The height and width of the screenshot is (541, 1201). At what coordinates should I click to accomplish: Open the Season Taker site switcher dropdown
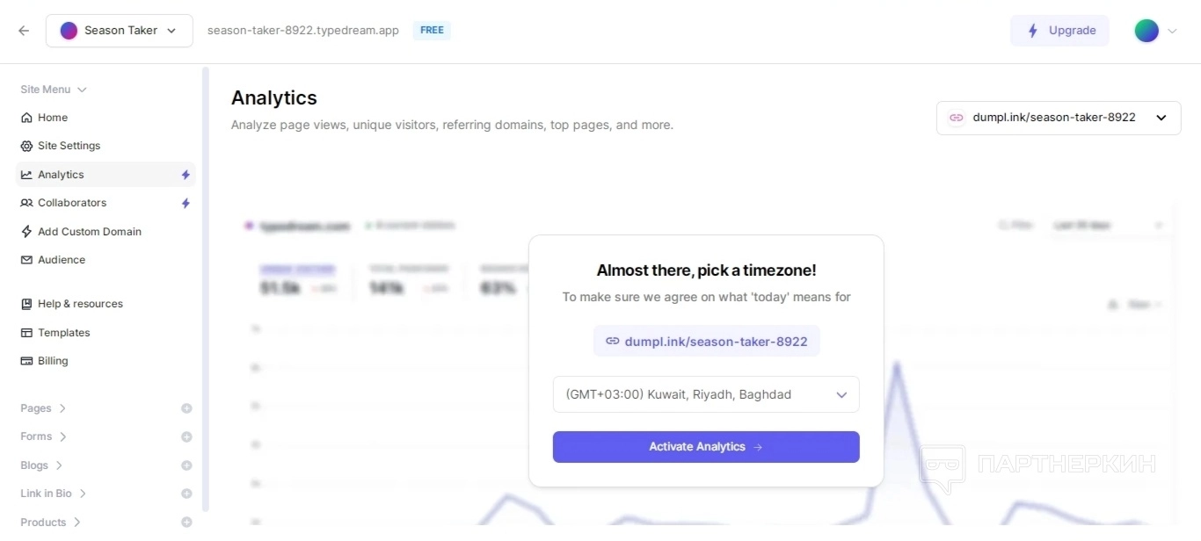tap(119, 31)
